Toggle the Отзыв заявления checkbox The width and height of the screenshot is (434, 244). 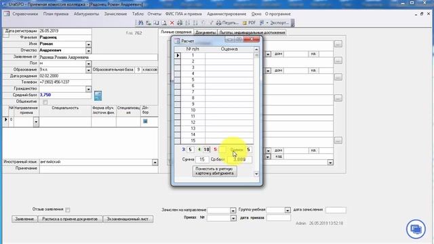[x=68, y=209]
